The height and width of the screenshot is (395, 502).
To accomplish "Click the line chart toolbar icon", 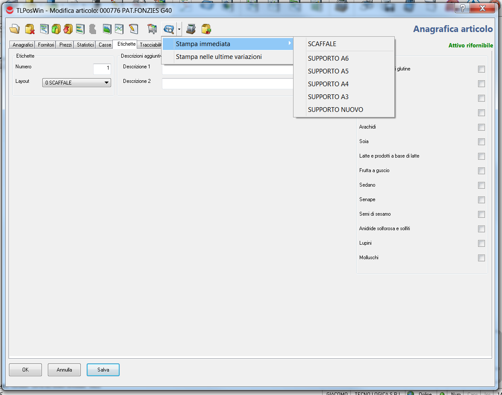I will 119,29.
